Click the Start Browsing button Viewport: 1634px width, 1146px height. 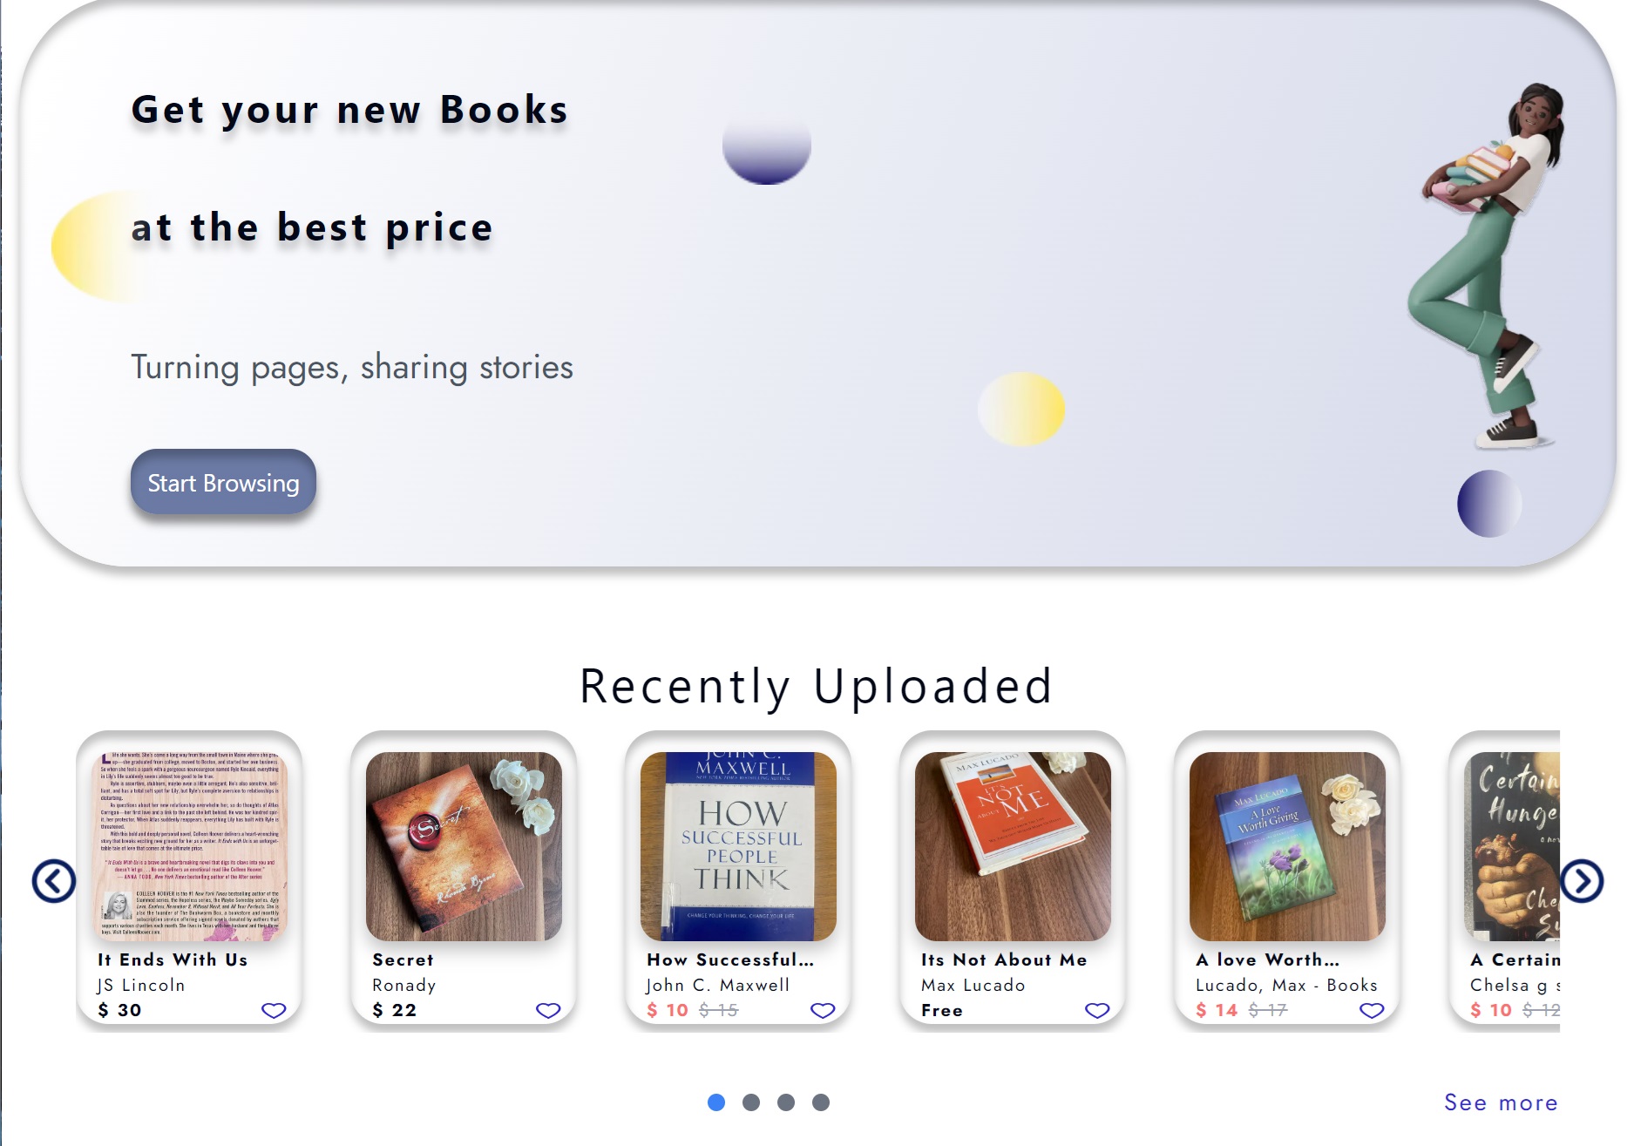click(223, 482)
